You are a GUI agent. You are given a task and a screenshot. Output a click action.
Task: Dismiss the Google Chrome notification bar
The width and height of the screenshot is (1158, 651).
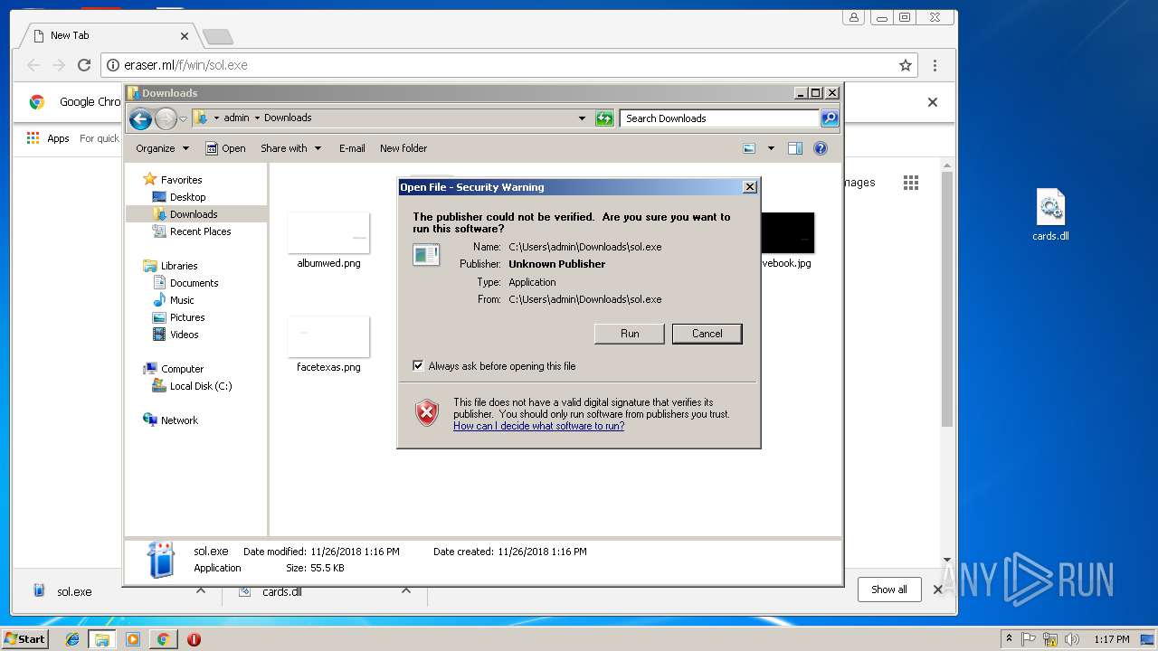tap(933, 102)
